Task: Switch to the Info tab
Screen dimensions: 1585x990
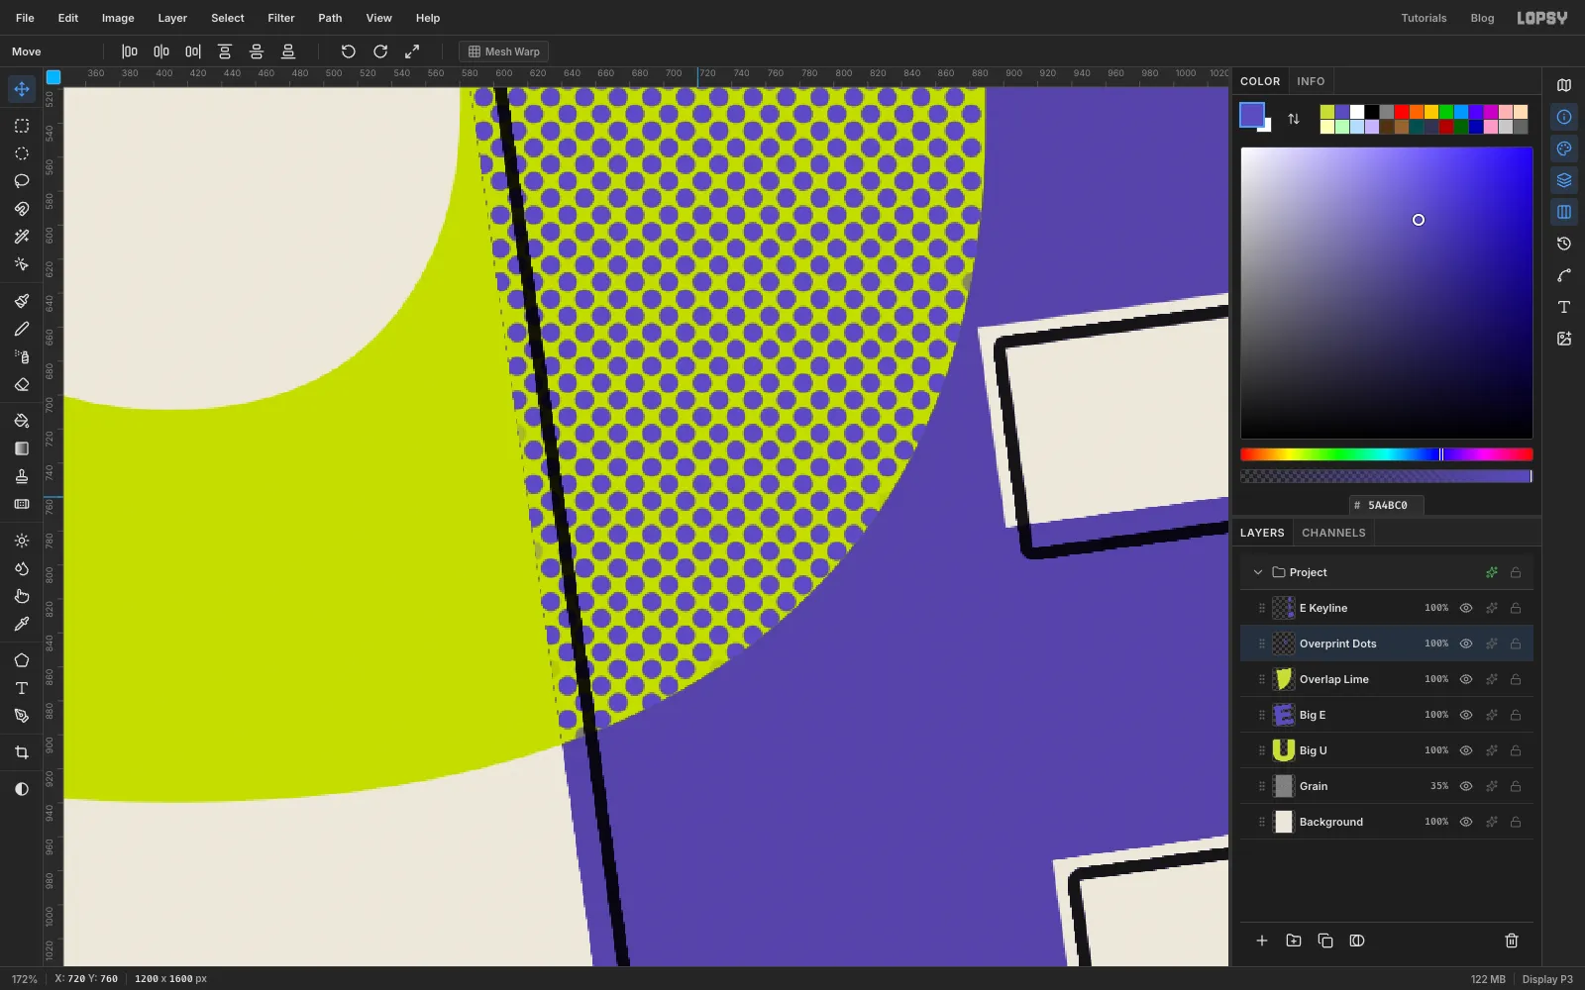Action: click(x=1311, y=81)
